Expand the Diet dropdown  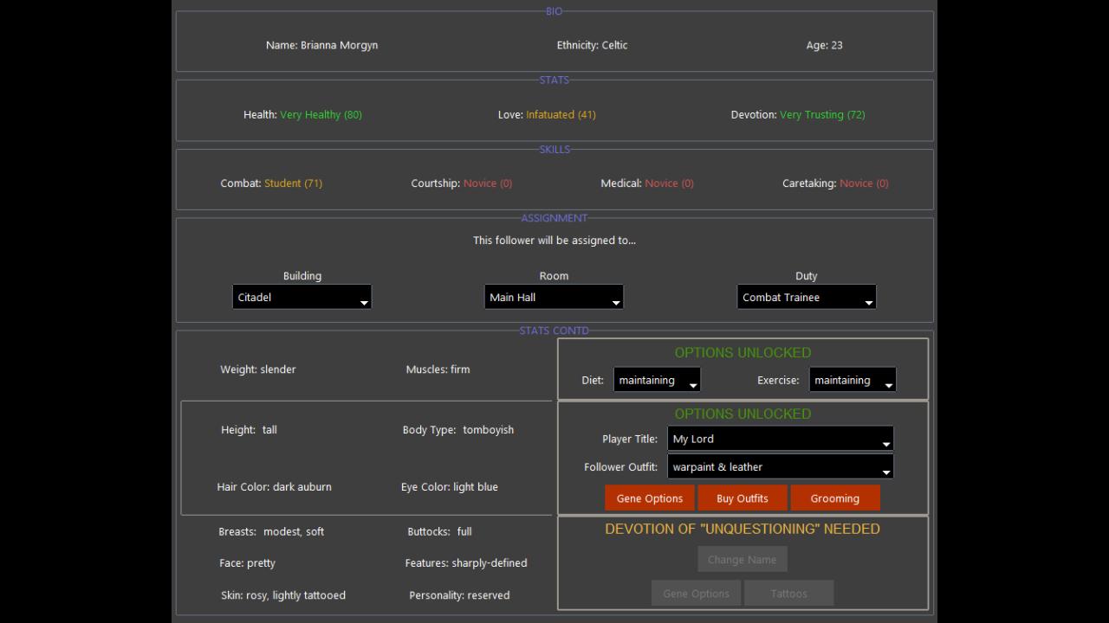tap(657, 380)
